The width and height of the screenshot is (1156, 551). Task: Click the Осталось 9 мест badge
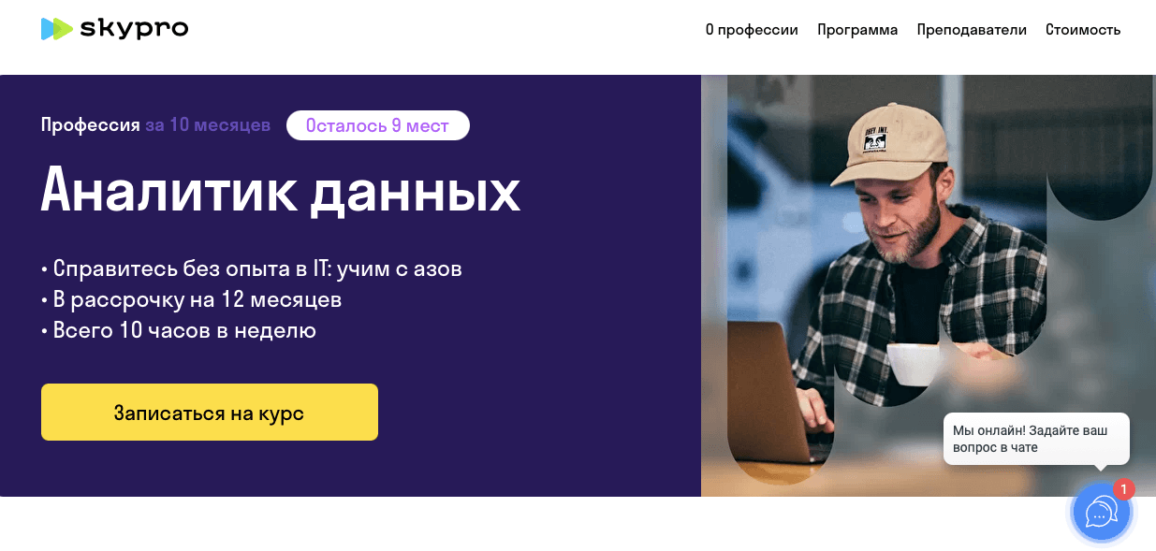378,125
